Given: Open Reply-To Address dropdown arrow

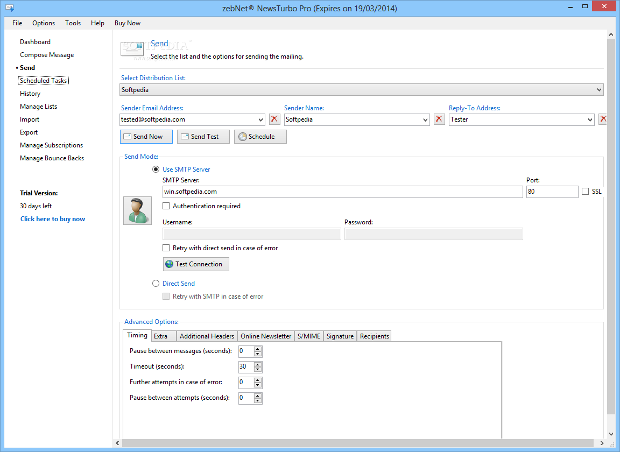Looking at the screenshot, I should coord(590,119).
